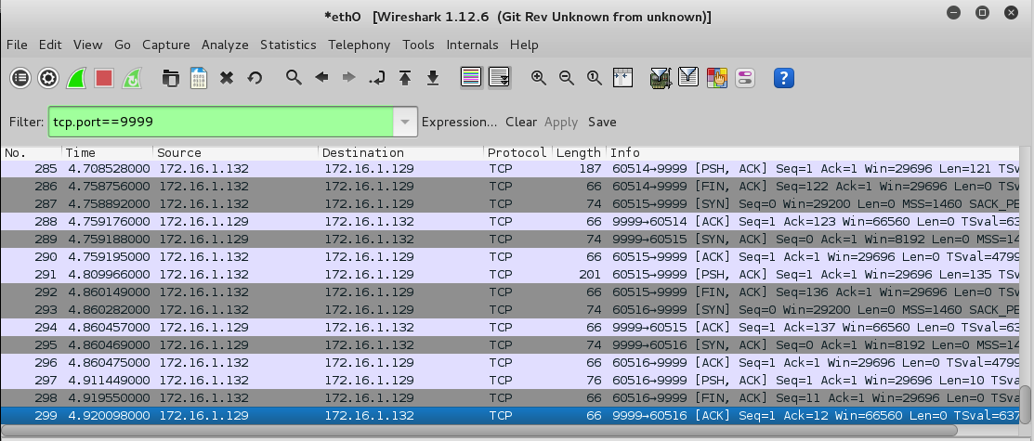
Task: Sort by the Info column header
Action: (x=813, y=153)
